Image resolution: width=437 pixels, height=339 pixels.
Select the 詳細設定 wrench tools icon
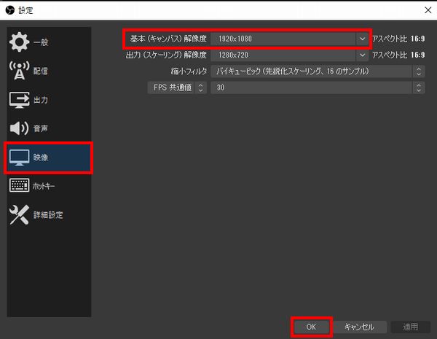pos(19,214)
